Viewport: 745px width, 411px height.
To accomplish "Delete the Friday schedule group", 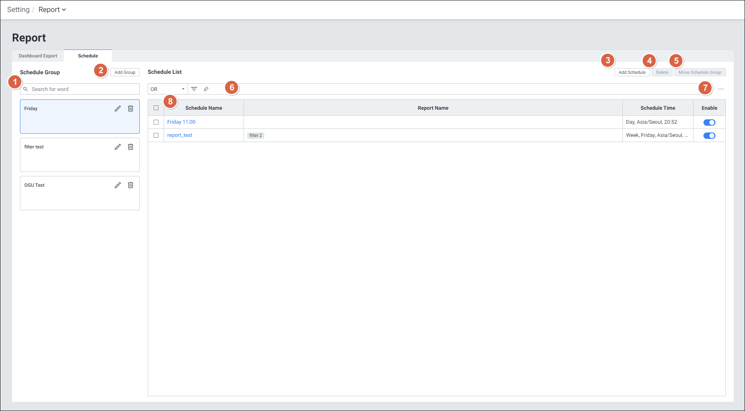I will [131, 109].
